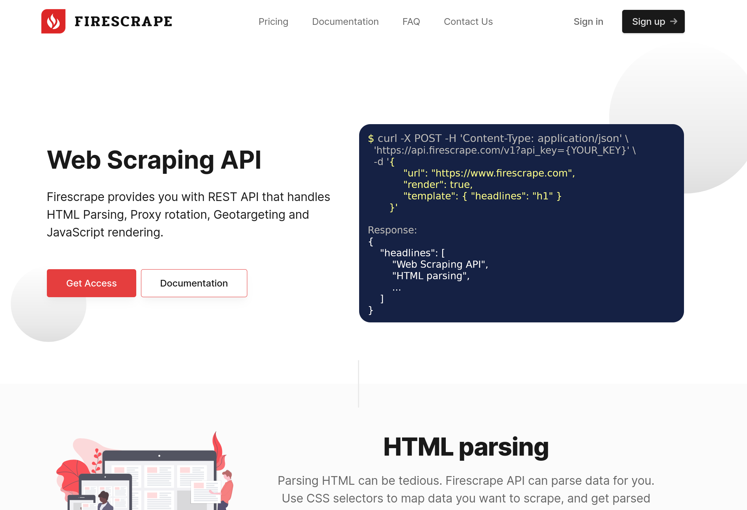
Task: Click the Parsing HTML can be tedious paragraph
Action: 465,489
